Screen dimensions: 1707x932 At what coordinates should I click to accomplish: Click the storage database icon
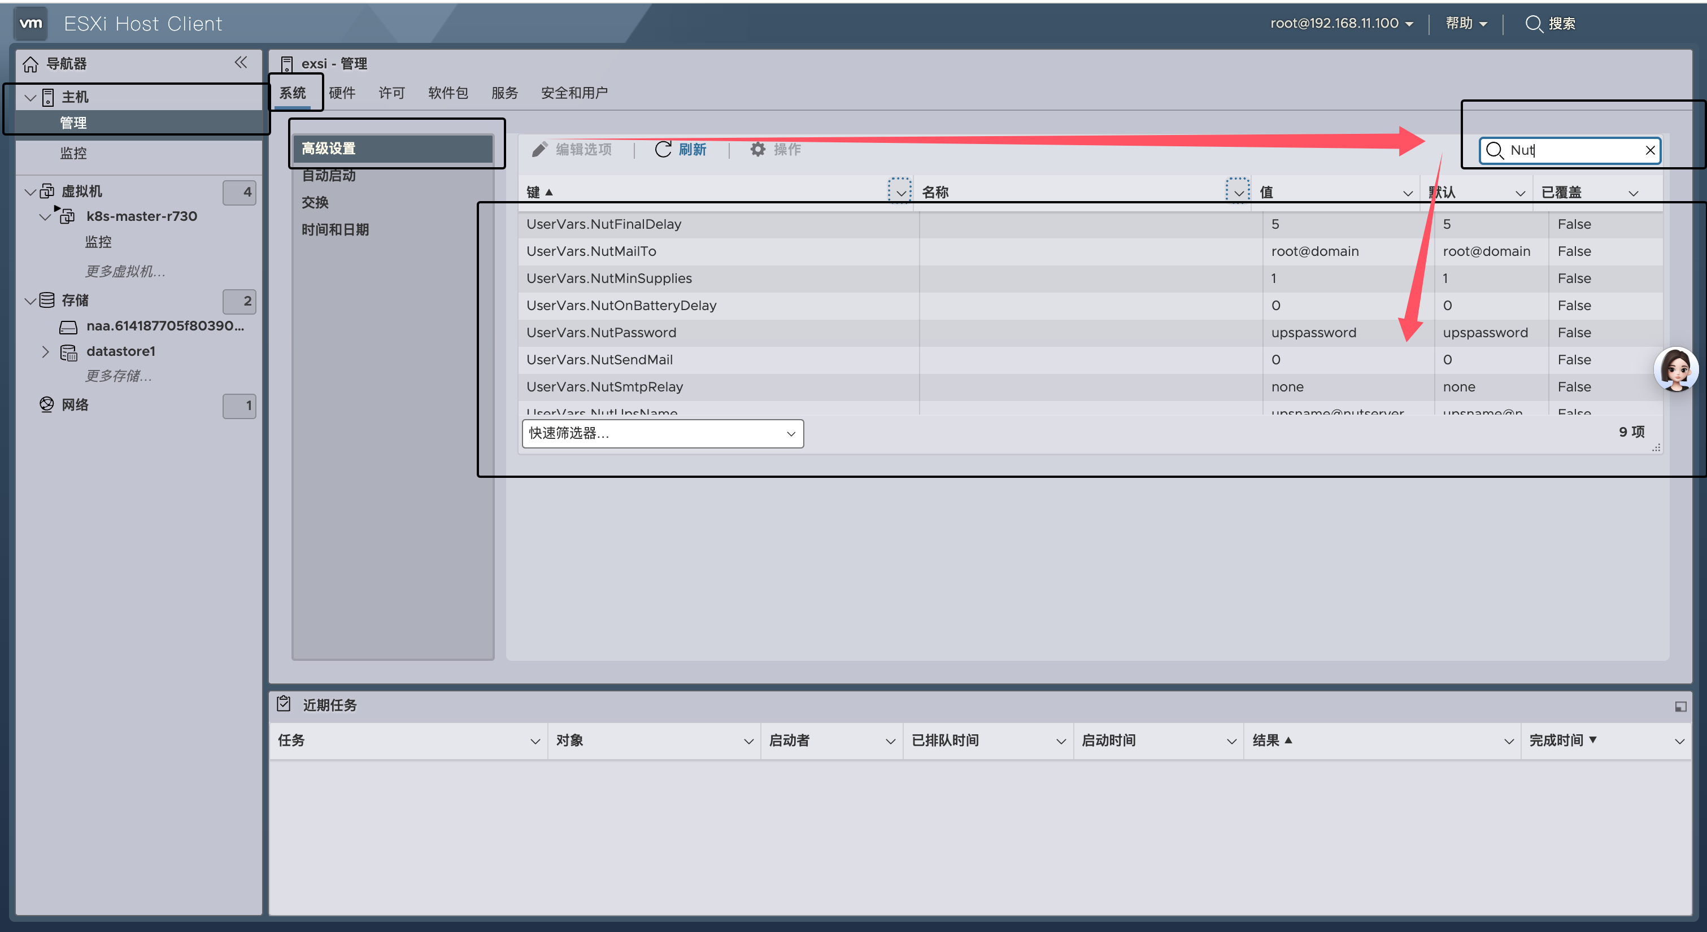(47, 300)
